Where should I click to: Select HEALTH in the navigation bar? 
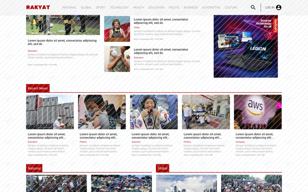pyautogui.click(x=139, y=7)
